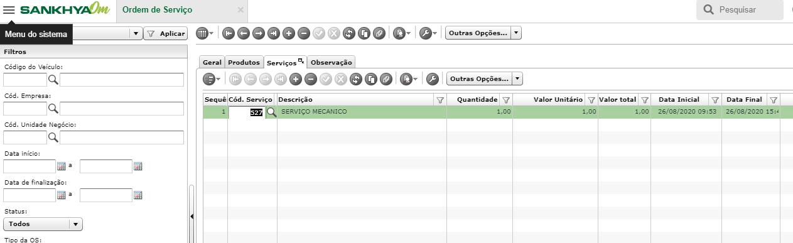Screen dimensions: 793x243
Task: Duplicate record with top copy icon
Action: pos(364,33)
